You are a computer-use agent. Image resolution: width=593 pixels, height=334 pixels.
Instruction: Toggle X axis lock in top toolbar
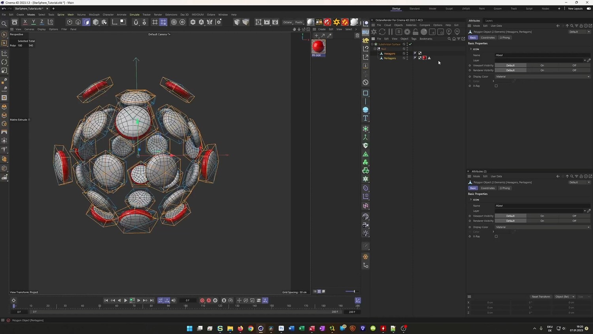click(x=25, y=22)
